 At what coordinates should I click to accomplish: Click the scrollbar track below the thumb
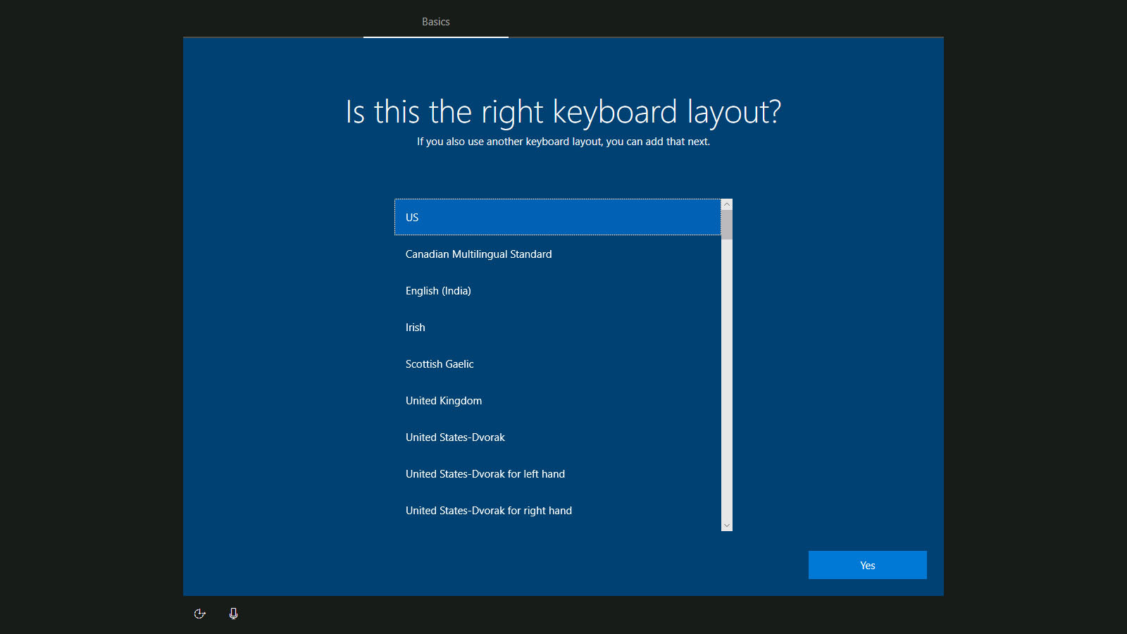727,387
